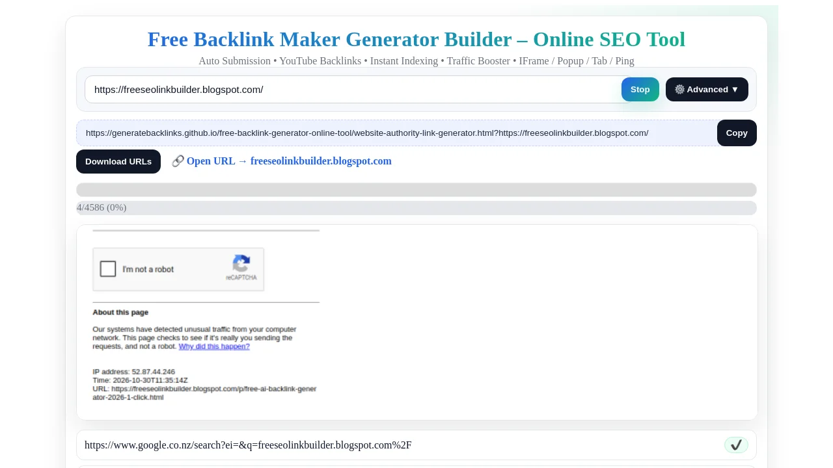The height and width of the screenshot is (468, 833).
Task: Click the checkmark icon on google.co.nz row
Action: (x=736, y=445)
